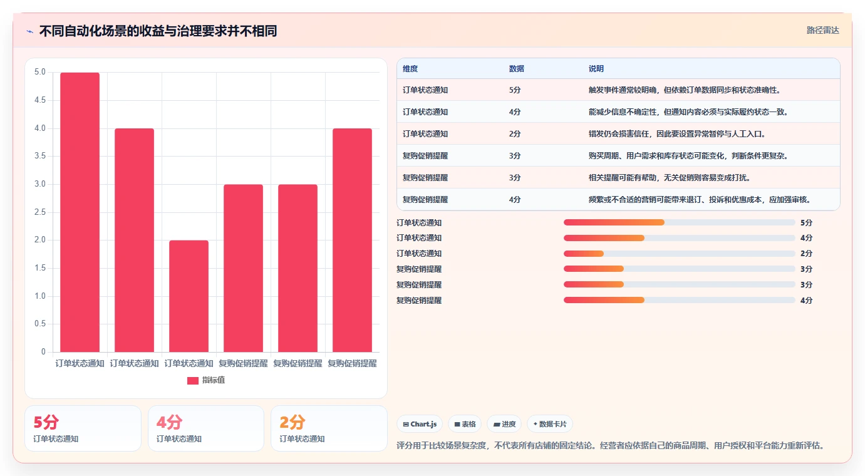Click the shortest bar with value 2.0
Viewport: 865px width, 476px height.
click(189, 296)
